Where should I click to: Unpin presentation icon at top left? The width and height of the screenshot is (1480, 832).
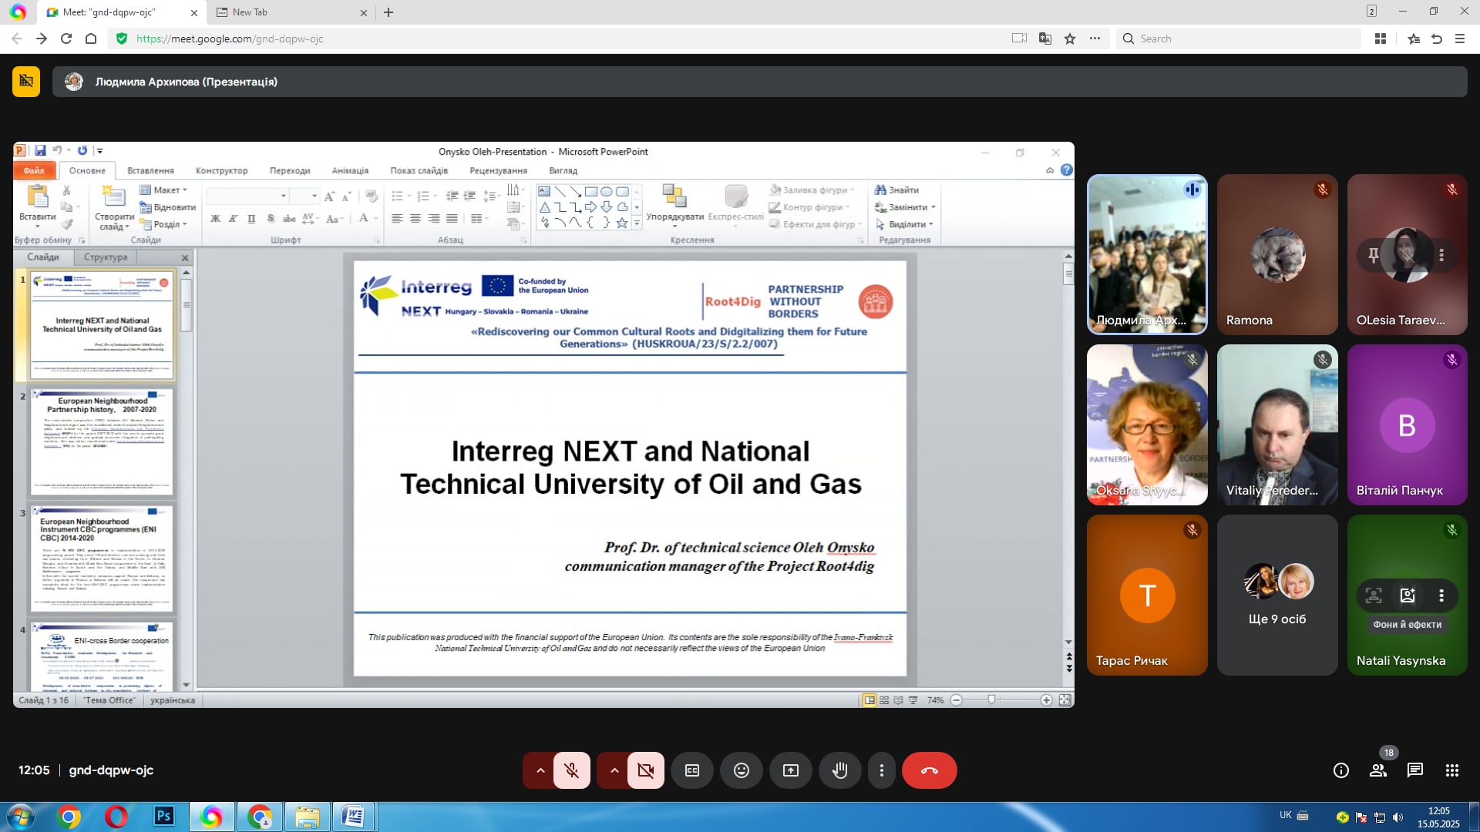(x=26, y=81)
